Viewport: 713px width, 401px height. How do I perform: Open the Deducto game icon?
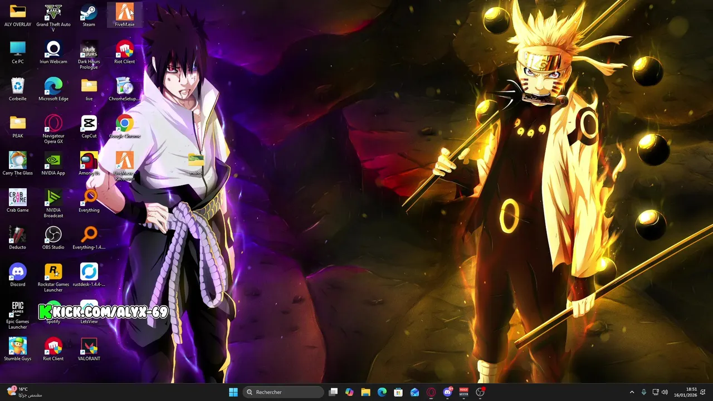[18, 238]
